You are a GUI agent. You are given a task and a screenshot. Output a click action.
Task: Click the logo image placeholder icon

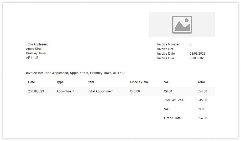coord(182,25)
